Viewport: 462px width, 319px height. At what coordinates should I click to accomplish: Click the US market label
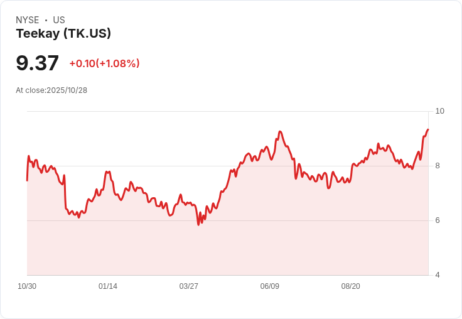point(59,20)
